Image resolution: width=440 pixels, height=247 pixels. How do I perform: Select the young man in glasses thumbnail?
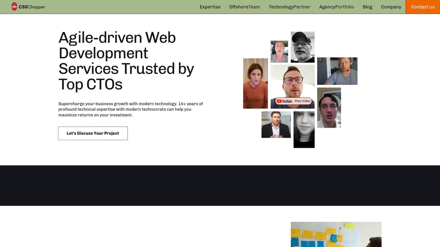pos(329,107)
